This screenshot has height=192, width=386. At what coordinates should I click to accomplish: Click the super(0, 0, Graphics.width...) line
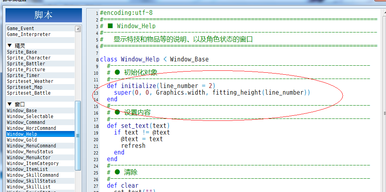click(212, 93)
